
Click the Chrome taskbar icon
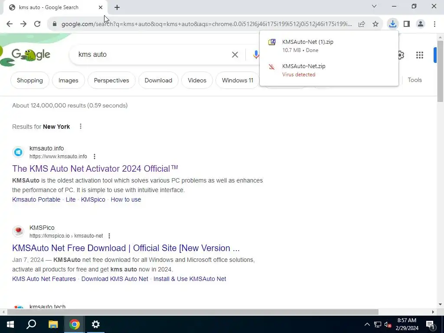75,324
